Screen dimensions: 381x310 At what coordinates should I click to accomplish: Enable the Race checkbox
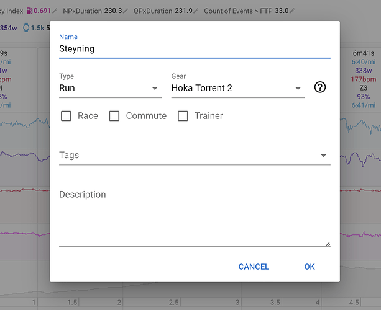[66, 116]
